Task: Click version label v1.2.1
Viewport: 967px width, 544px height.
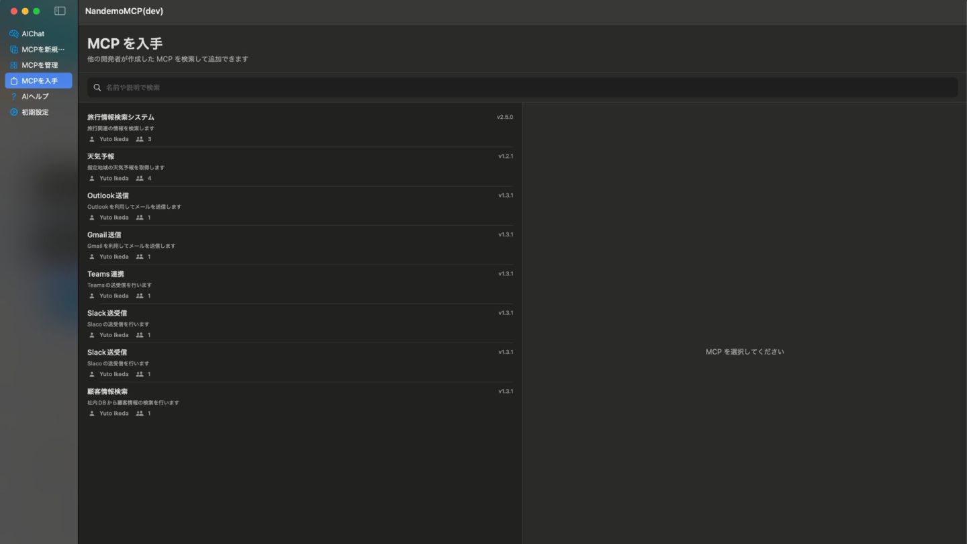Action: click(506, 156)
